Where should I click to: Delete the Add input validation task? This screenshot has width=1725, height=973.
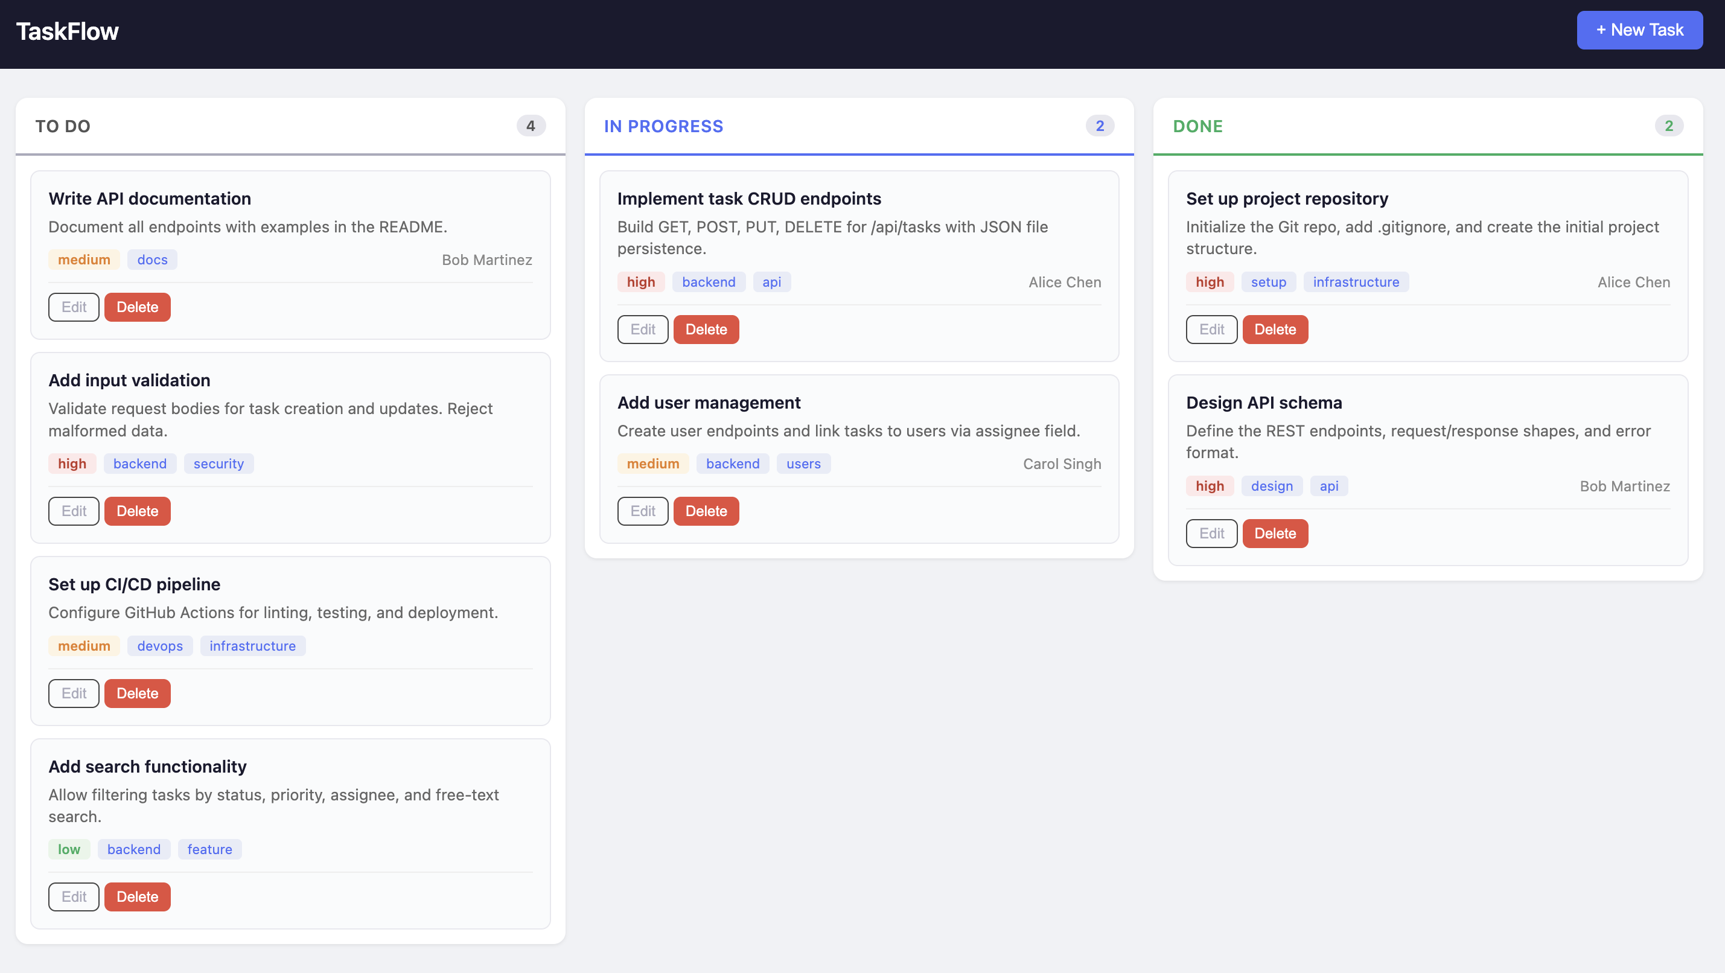coord(137,512)
